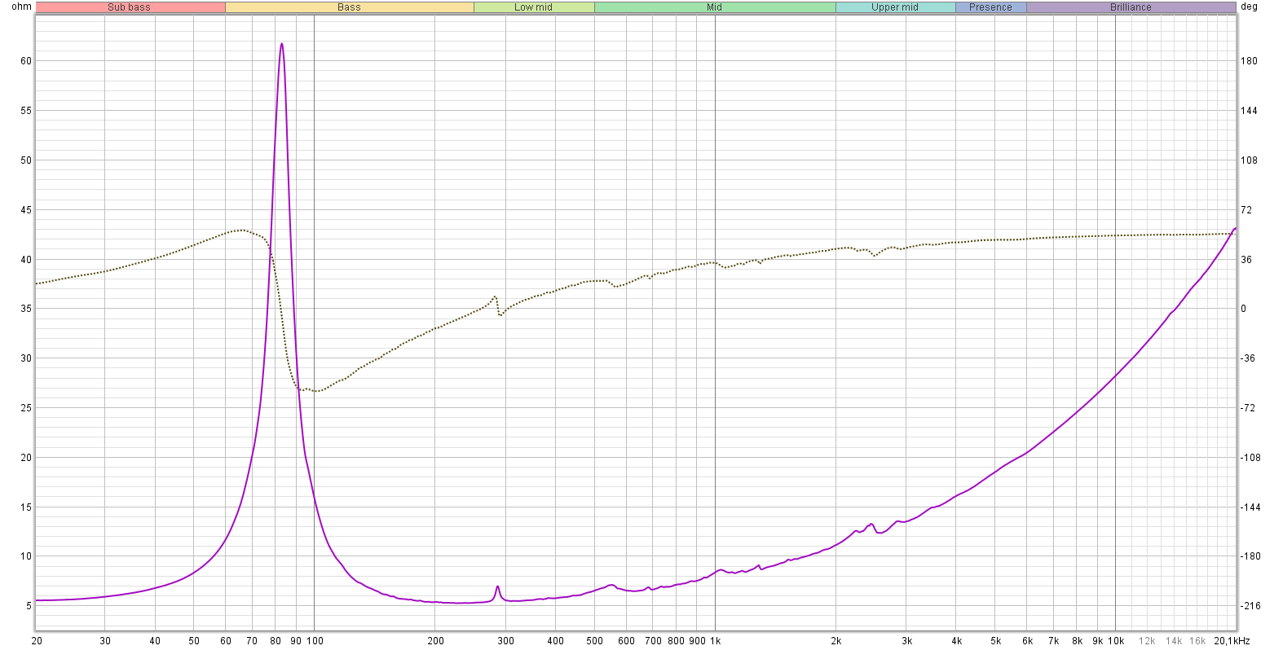Click the 25 ohm axis value
The width and height of the screenshot is (1283, 650).
coord(26,408)
